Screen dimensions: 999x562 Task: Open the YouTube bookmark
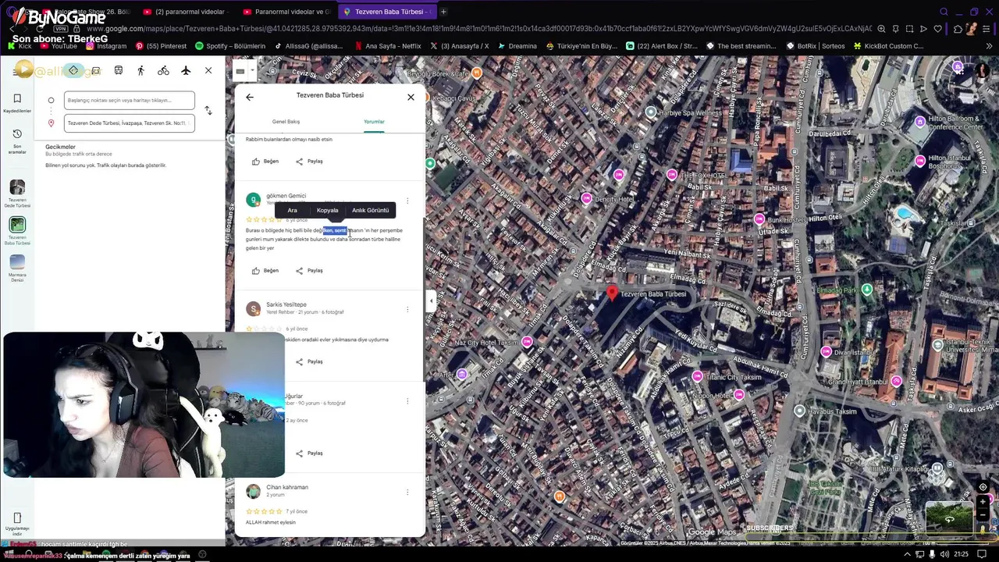pyautogui.click(x=59, y=46)
